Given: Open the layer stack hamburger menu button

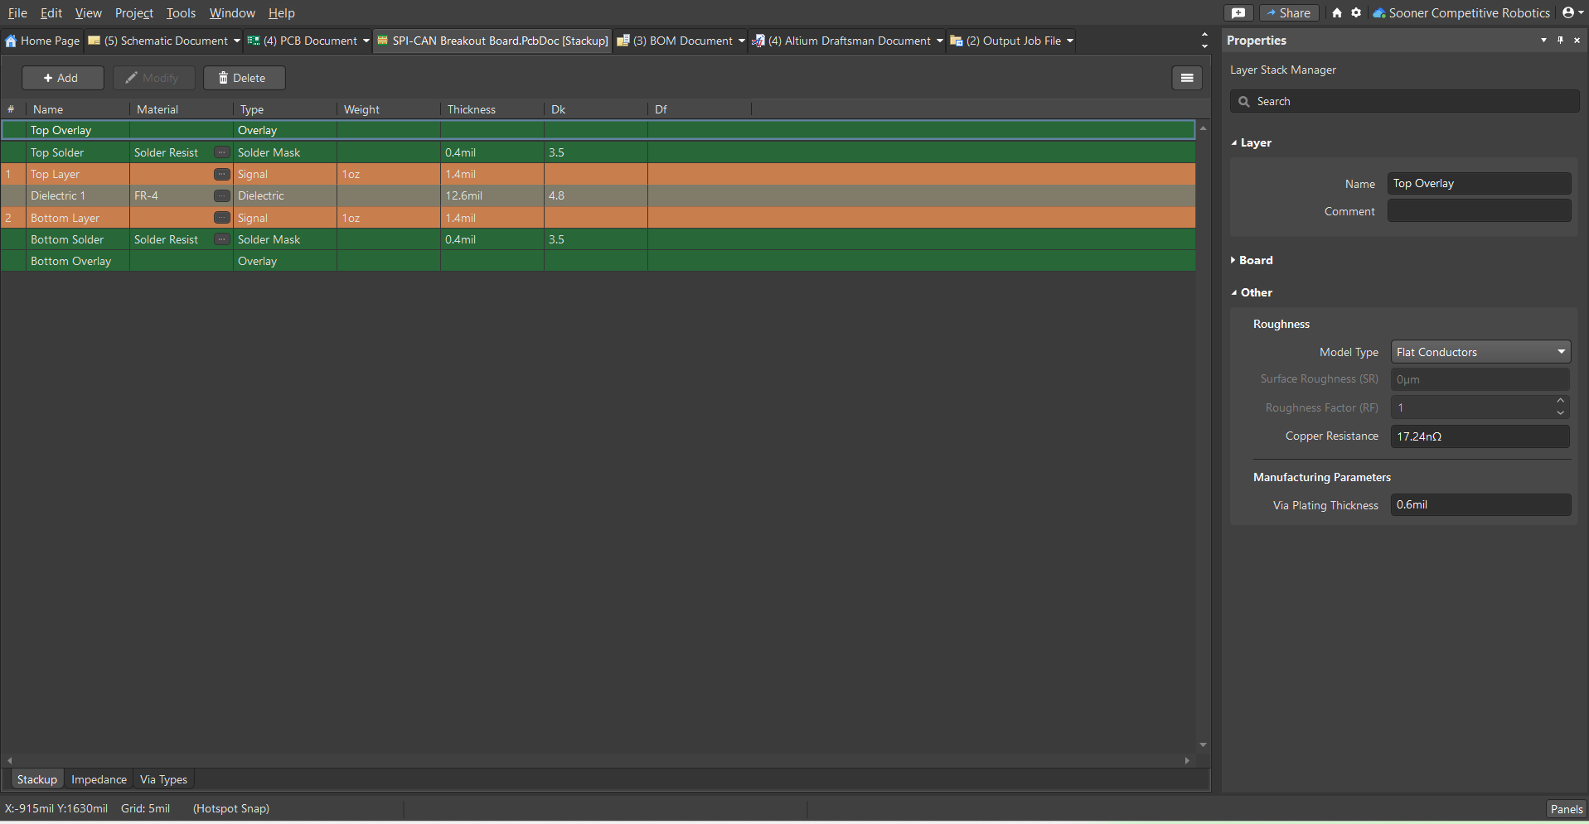Looking at the screenshot, I should pyautogui.click(x=1187, y=78).
